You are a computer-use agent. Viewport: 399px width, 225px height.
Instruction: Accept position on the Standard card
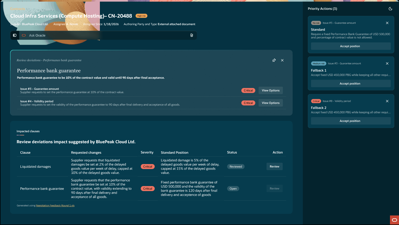point(351,46)
